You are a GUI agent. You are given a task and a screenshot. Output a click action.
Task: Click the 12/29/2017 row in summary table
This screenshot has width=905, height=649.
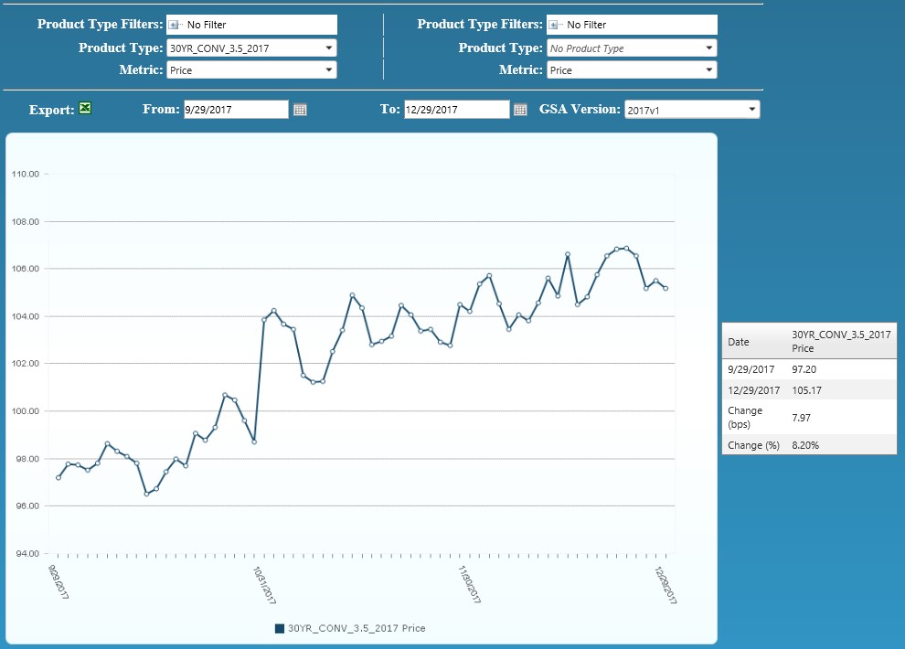pos(809,390)
